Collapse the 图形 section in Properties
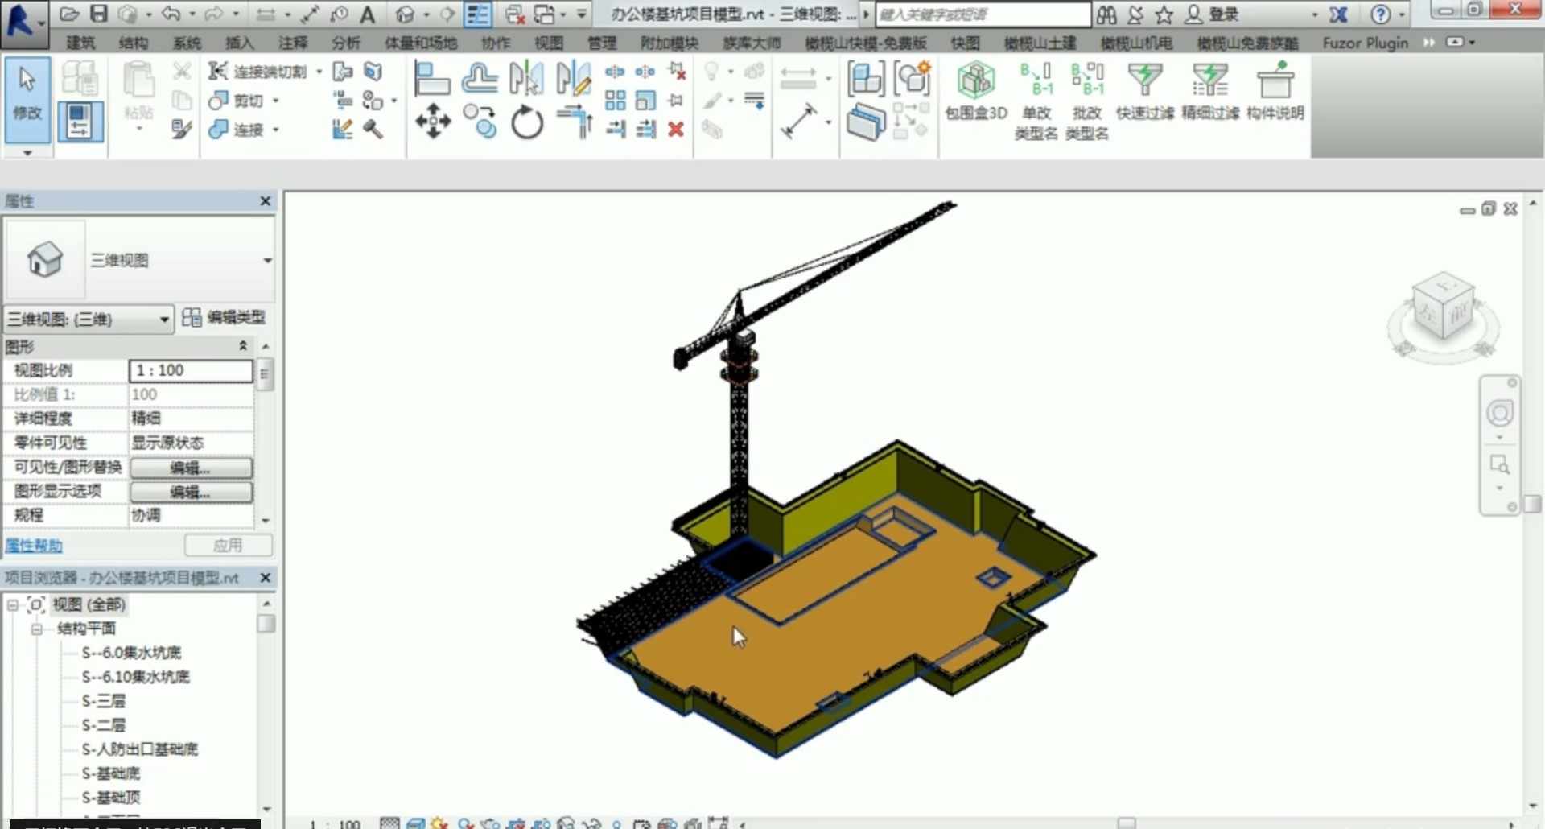 (243, 346)
